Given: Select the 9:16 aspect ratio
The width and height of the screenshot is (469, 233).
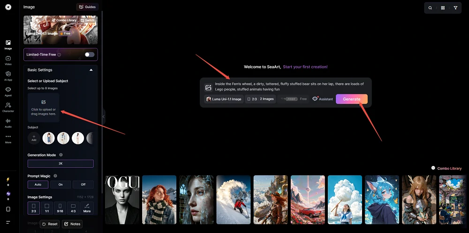Looking at the screenshot, I should tap(60, 208).
